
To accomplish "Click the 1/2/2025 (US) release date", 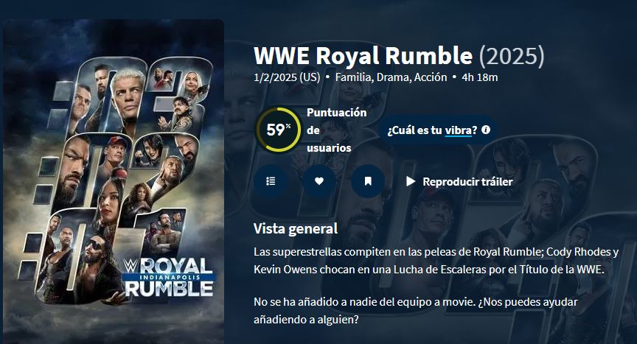I will click(x=287, y=77).
